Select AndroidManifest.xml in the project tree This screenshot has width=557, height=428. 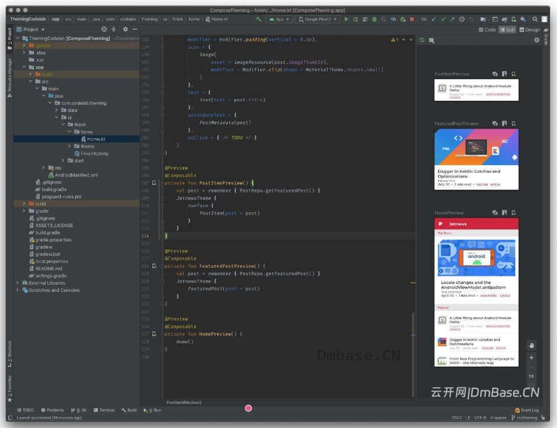tap(73, 175)
